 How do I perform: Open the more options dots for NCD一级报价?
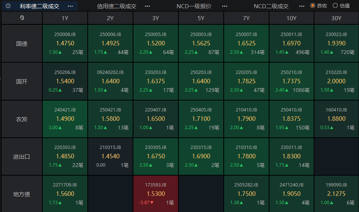[224, 6]
